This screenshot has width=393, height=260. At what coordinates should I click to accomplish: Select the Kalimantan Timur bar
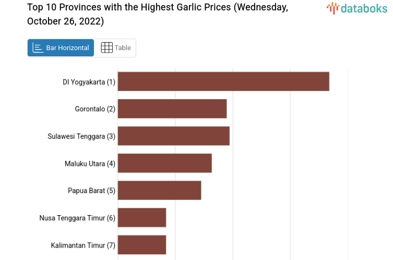pos(142,244)
